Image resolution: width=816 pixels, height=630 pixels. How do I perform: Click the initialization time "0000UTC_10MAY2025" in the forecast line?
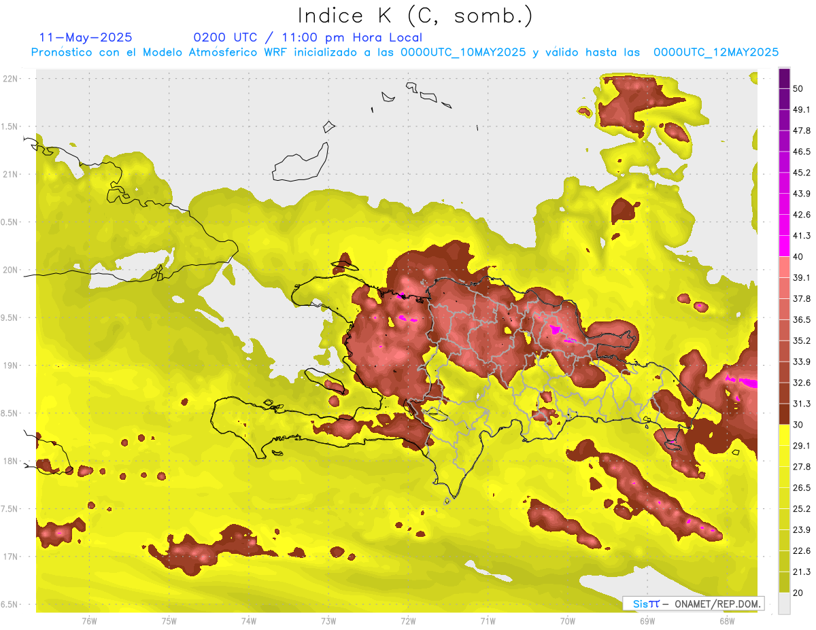click(463, 52)
